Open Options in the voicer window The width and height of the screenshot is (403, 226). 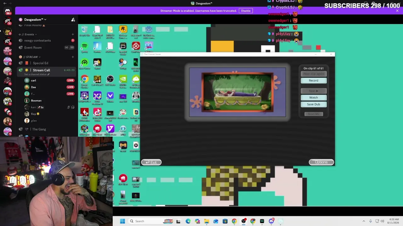point(321,162)
